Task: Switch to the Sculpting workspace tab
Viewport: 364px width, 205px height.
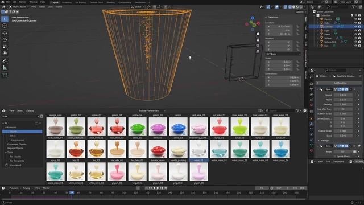Action: pyautogui.click(x=67, y=2)
